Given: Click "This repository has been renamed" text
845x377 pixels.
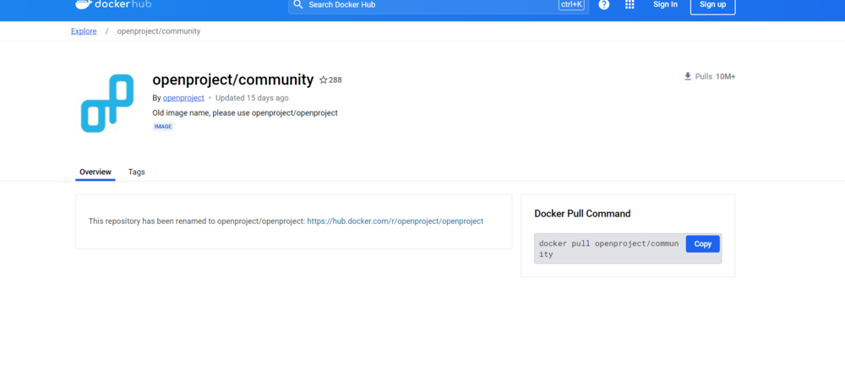Looking at the screenshot, I should click(x=197, y=221).
